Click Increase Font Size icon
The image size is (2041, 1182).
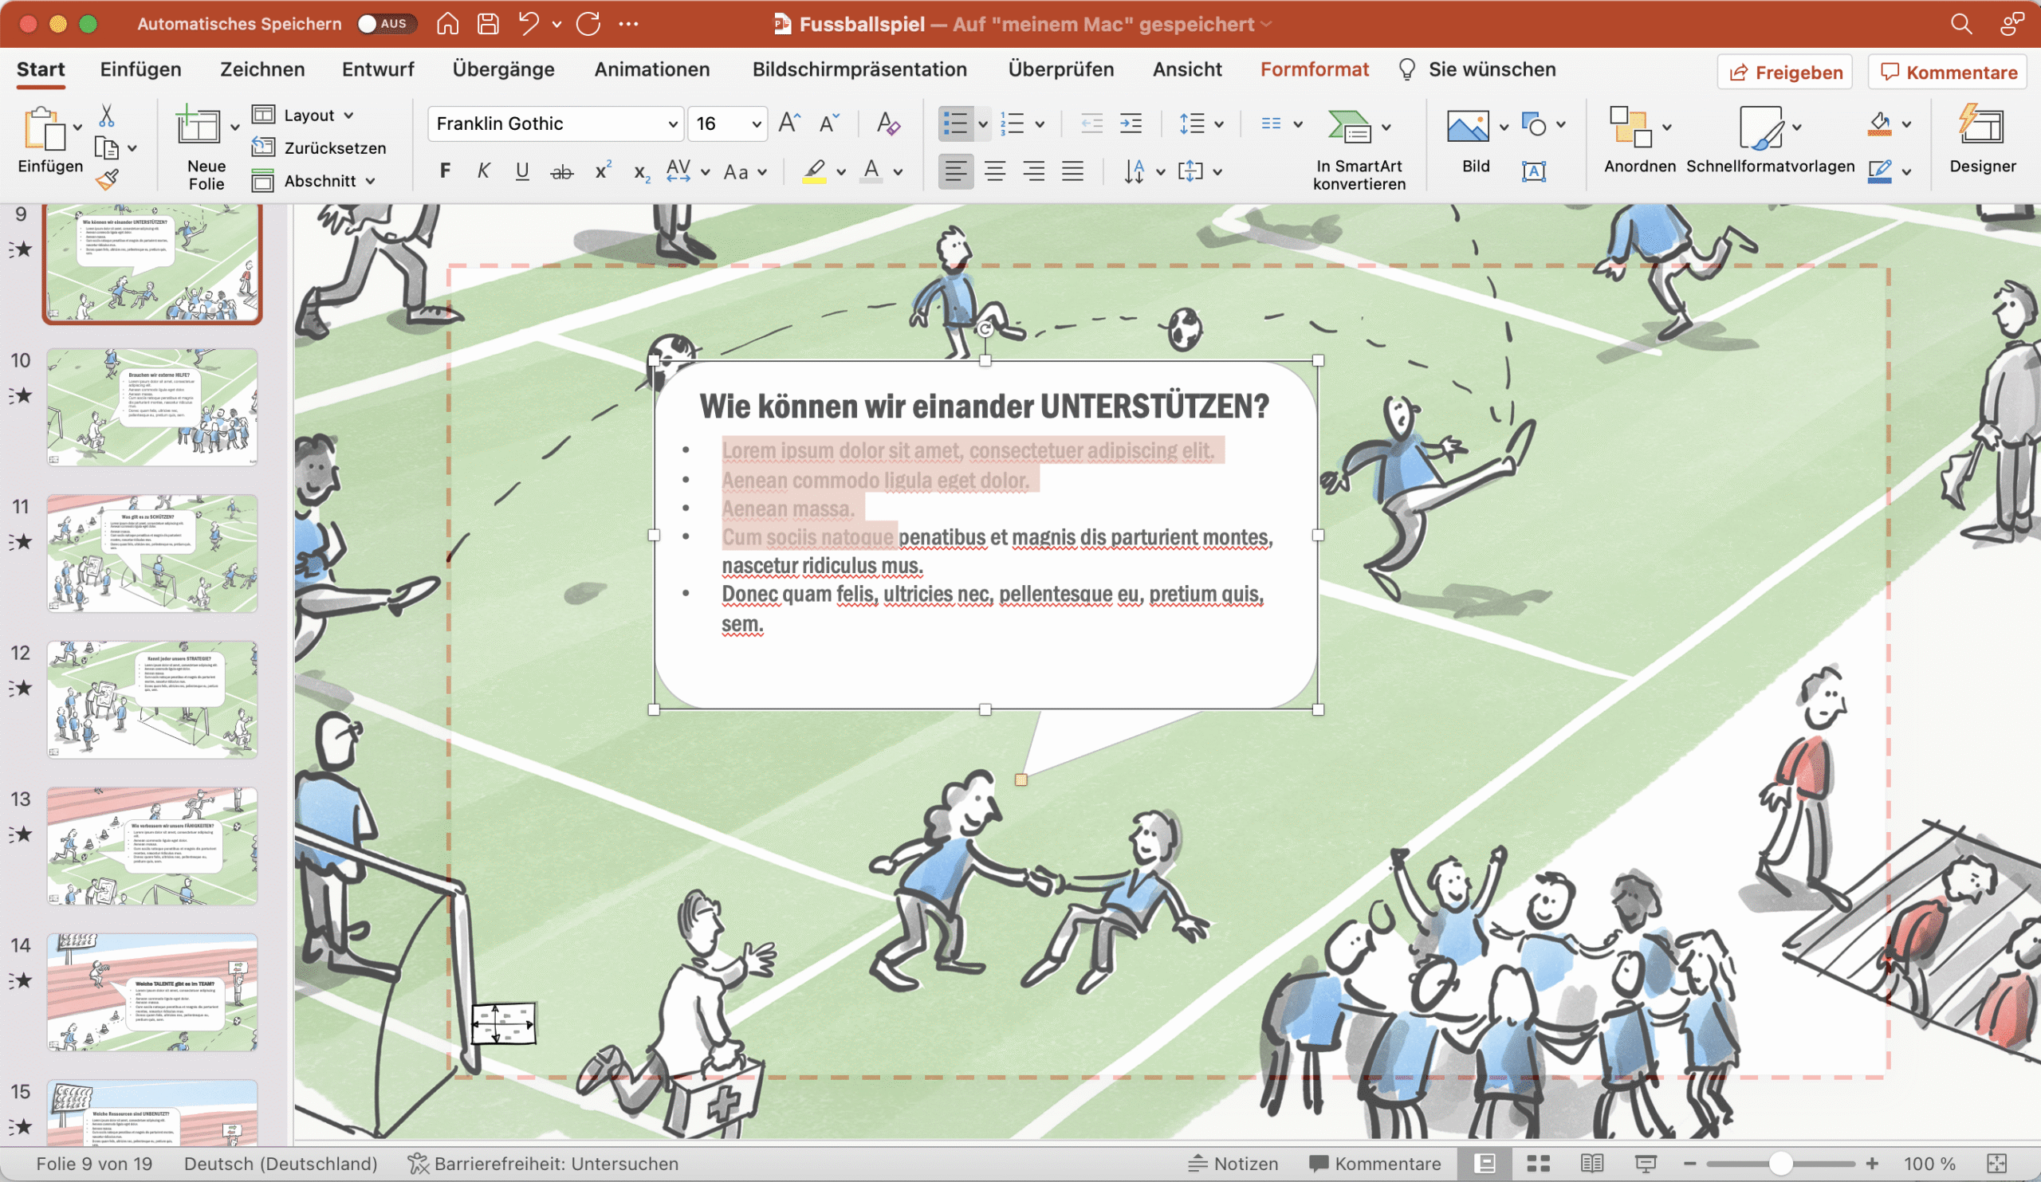tap(788, 123)
